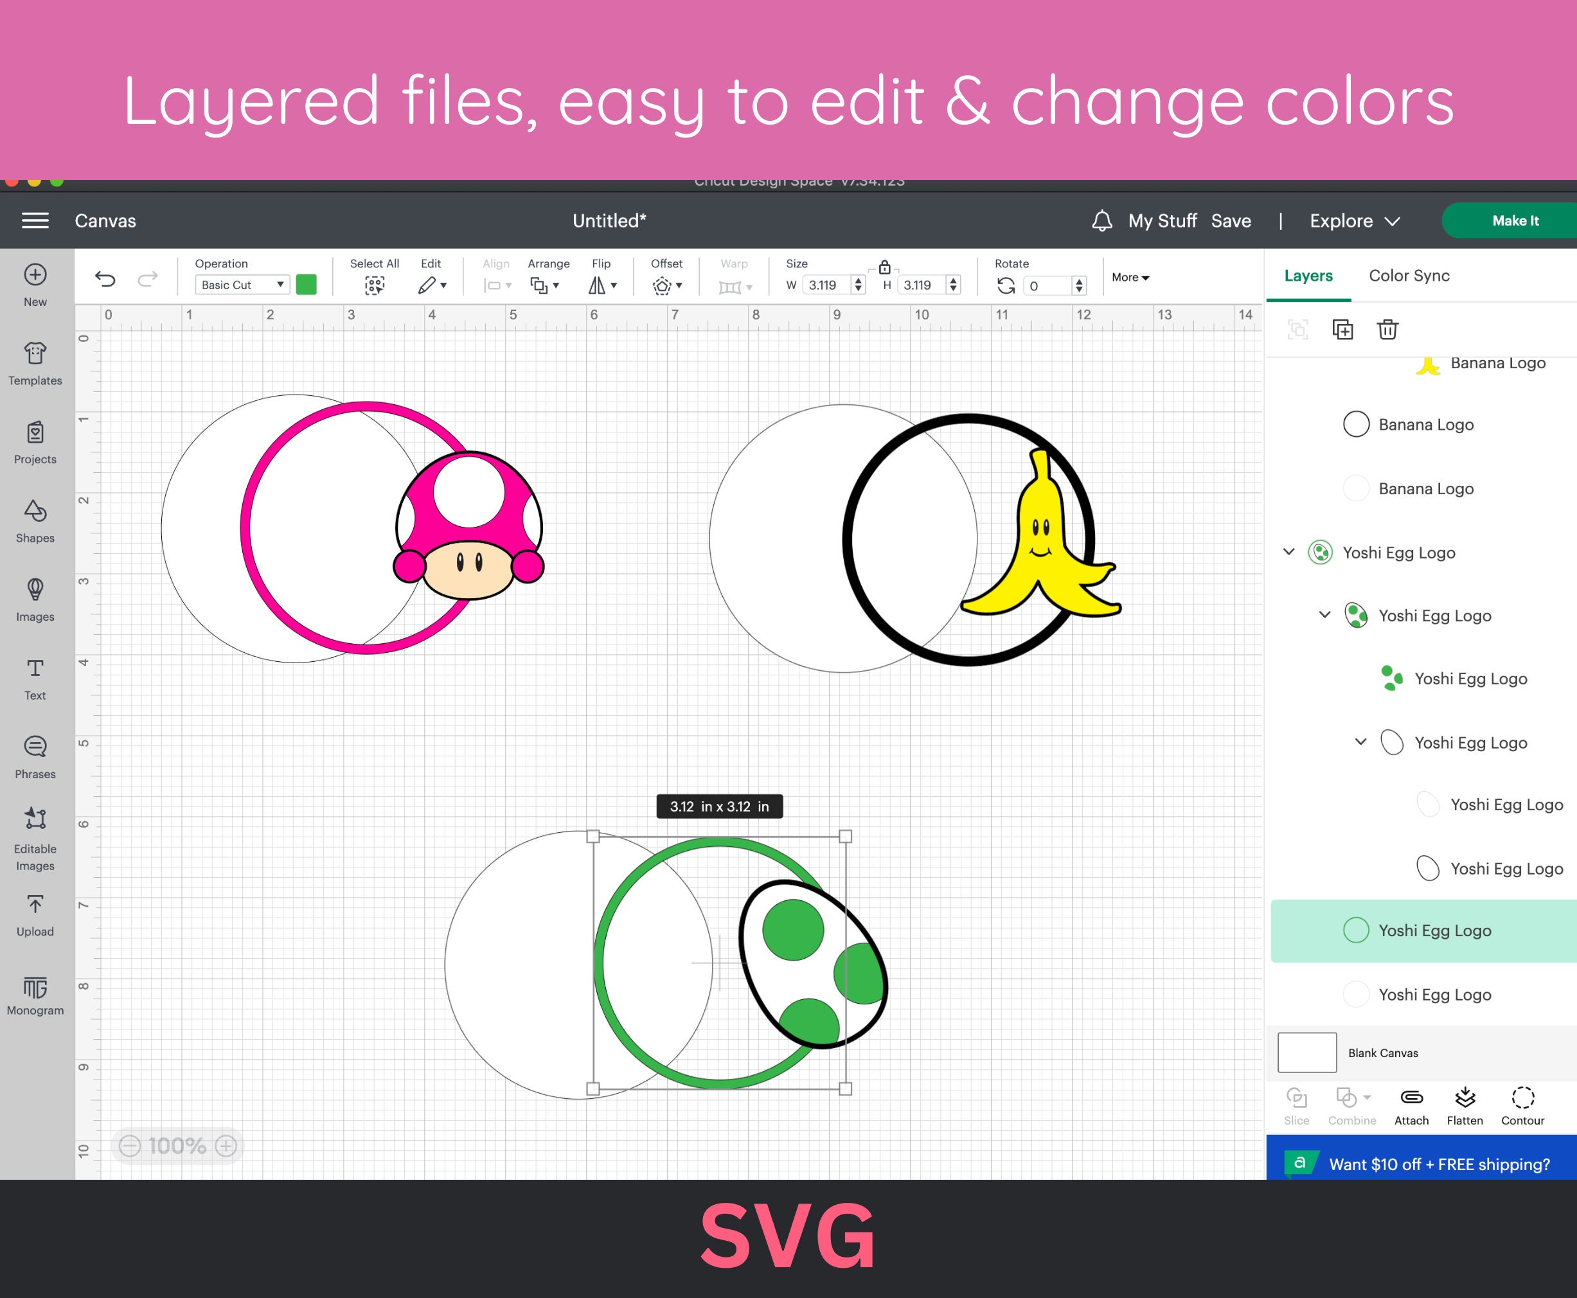Delete selected layer with trash icon
This screenshot has height=1298, width=1577.
point(1387,329)
